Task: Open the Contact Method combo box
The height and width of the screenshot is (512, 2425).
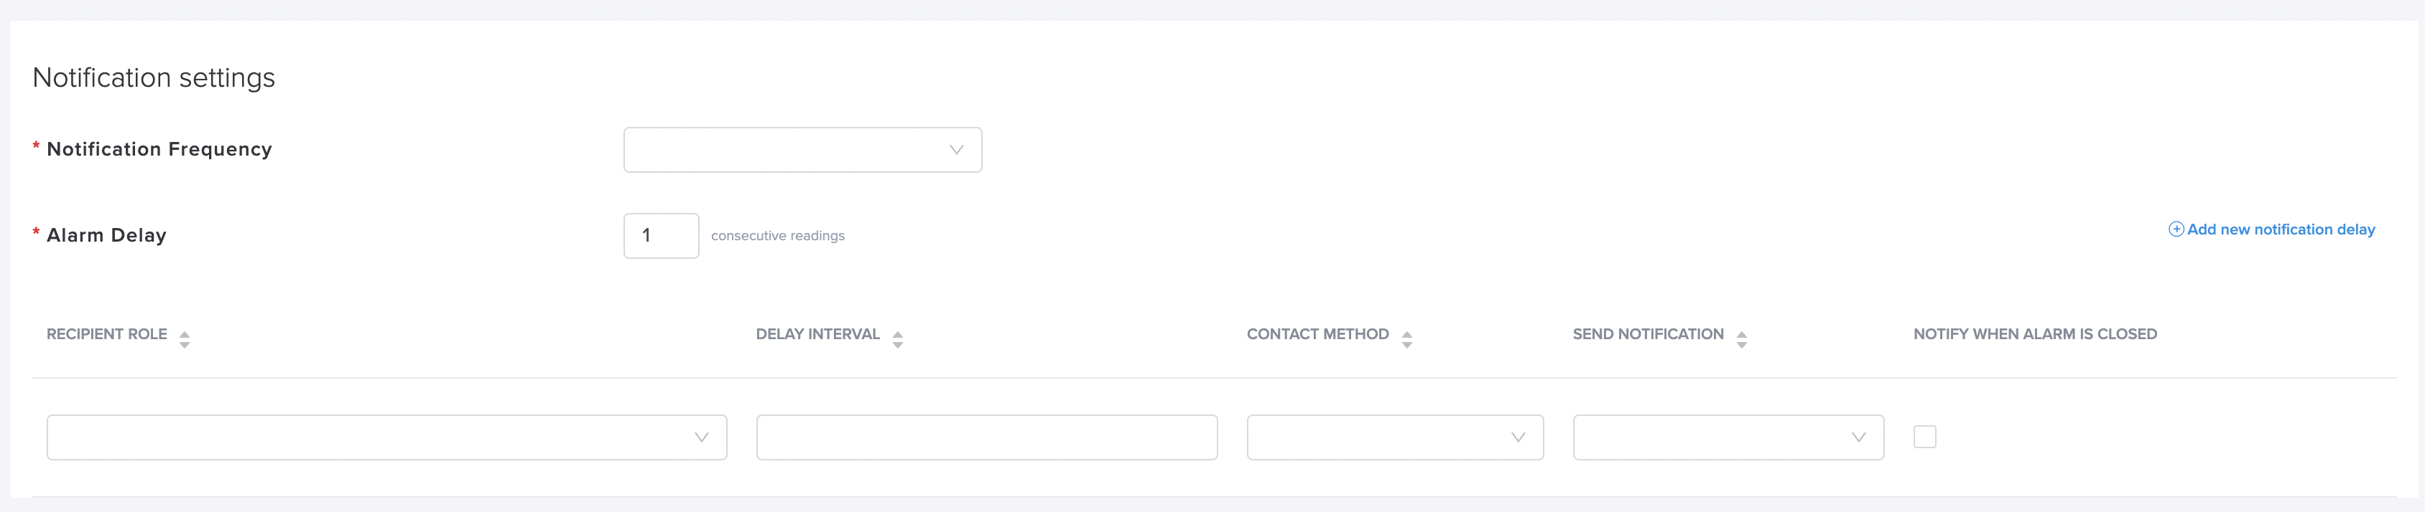Action: (x=1395, y=438)
